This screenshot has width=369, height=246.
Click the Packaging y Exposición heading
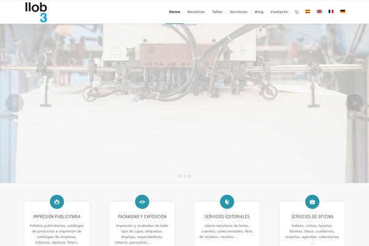[x=142, y=216]
